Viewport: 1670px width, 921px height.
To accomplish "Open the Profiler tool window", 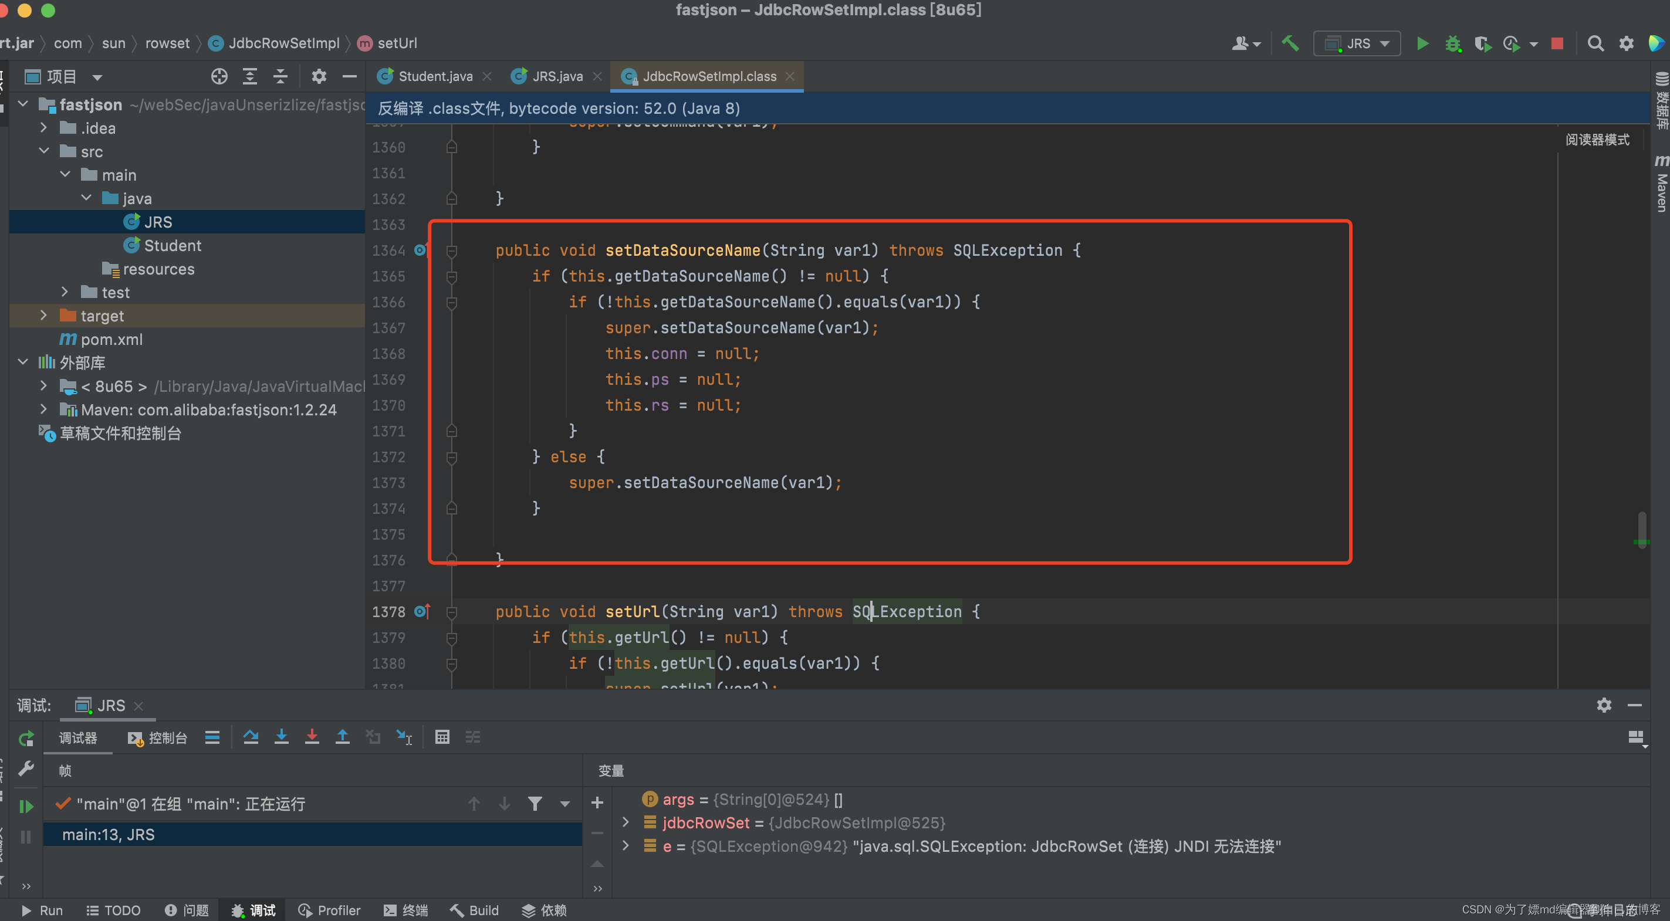I will (329, 910).
